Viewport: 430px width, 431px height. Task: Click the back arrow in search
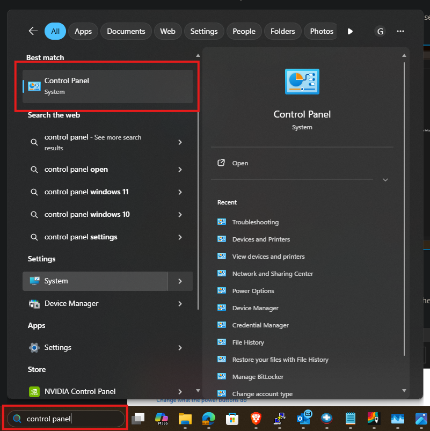pos(33,31)
